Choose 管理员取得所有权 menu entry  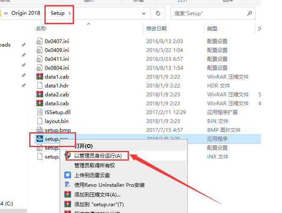tap(95, 166)
